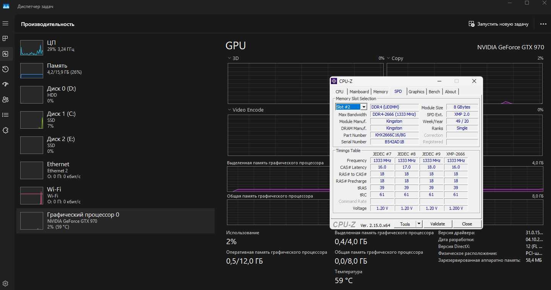Select Диск 2 (E:) SSD entry
The height and width of the screenshot is (290, 551).
[x=115, y=145]
